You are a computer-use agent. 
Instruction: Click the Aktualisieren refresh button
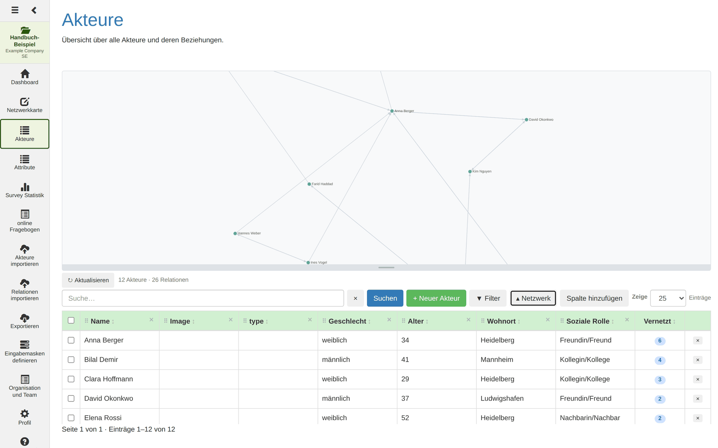coord(88,280)
